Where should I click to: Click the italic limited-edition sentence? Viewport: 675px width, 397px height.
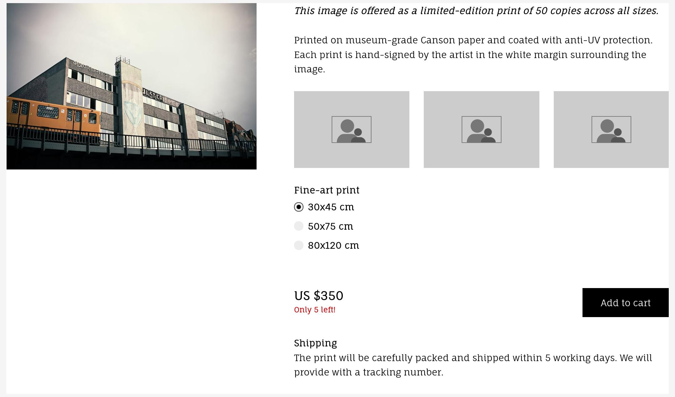[476, 11]
